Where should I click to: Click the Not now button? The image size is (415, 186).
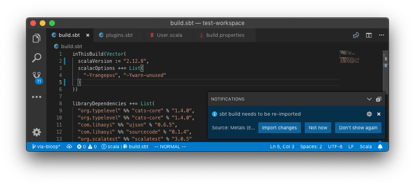(318, 127)
